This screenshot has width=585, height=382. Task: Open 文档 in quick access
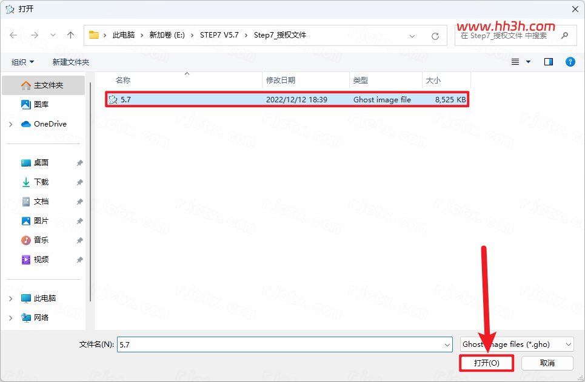coord(41,202)
